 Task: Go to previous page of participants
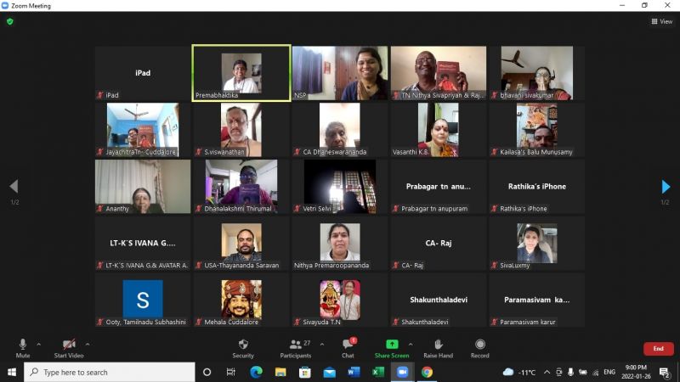click(x=14, y=187)
